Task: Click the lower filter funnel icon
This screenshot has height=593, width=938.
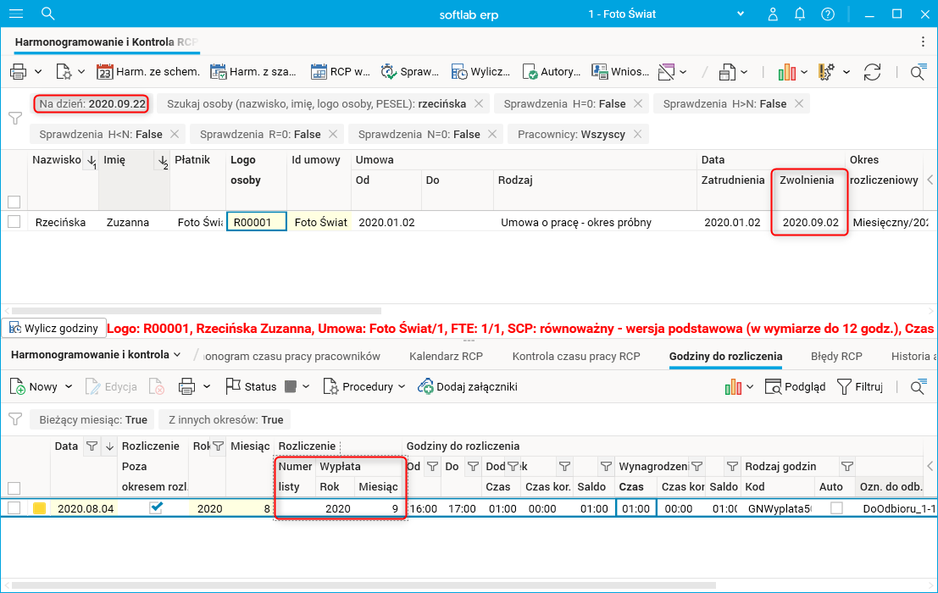Action: 15,419
